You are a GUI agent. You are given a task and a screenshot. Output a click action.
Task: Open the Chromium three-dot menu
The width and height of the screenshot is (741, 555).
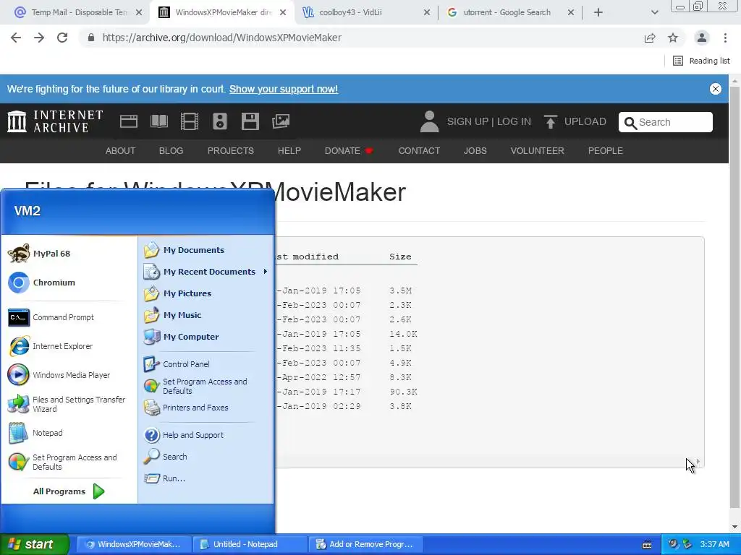(725, 38)
